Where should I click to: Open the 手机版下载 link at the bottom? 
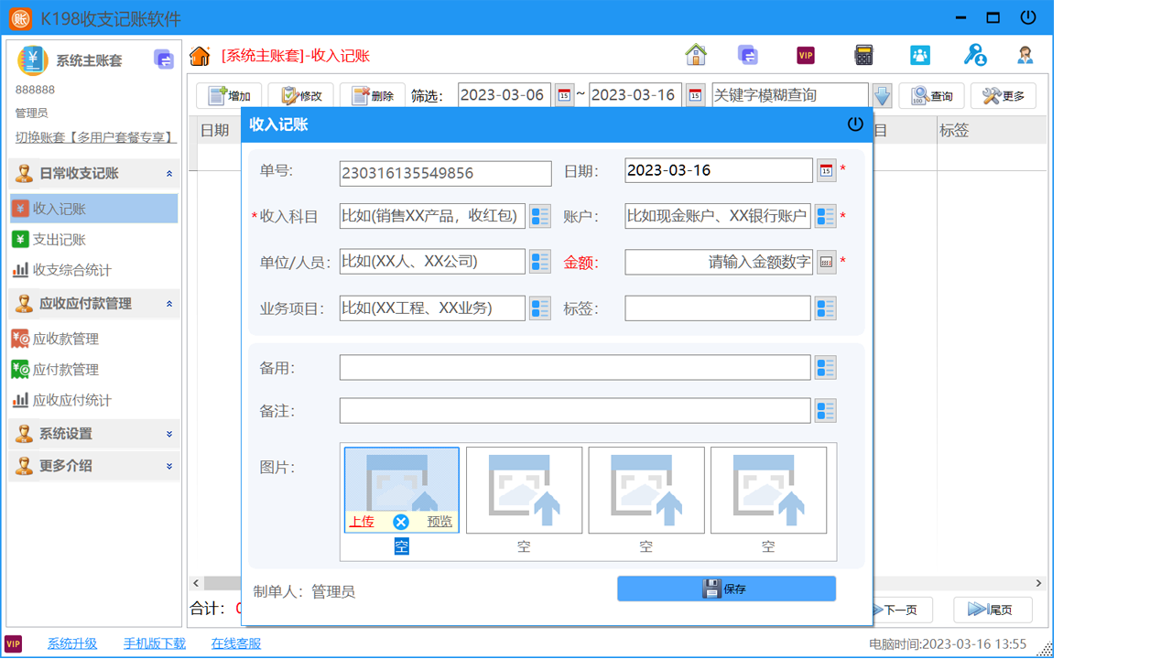point(154,643)
